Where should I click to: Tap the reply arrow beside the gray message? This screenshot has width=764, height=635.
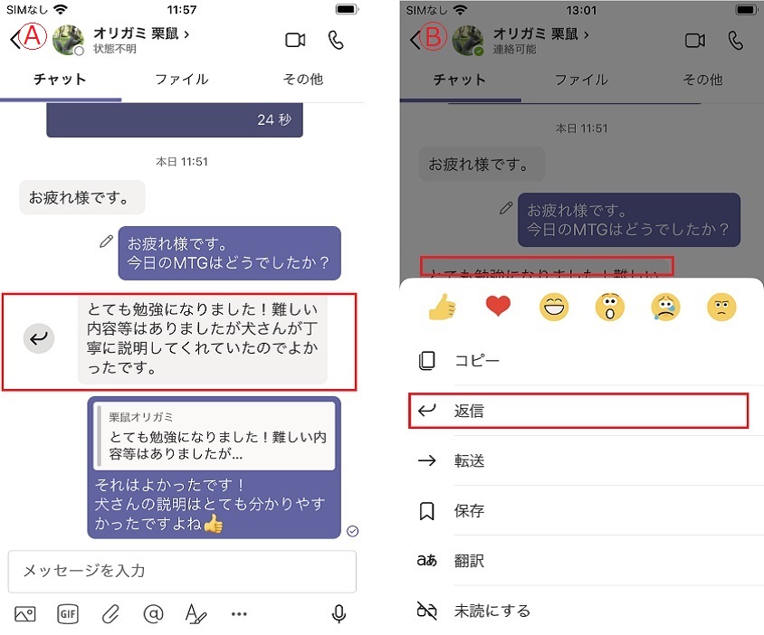tap(39, 338)
